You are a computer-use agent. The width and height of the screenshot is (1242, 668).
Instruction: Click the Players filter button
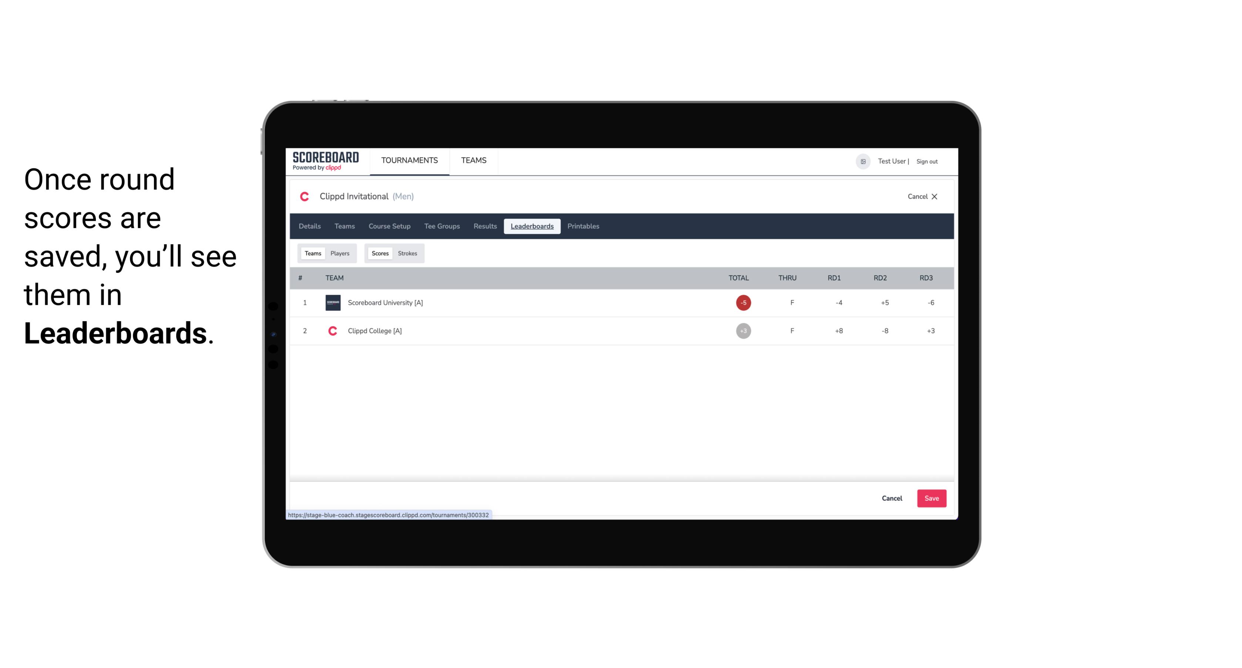coord(340,253)
